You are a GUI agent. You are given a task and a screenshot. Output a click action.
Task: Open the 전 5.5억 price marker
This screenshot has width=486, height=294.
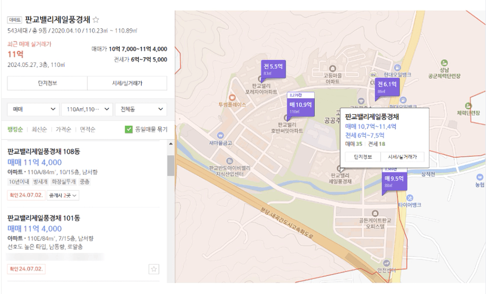click(x=273, y=68)
